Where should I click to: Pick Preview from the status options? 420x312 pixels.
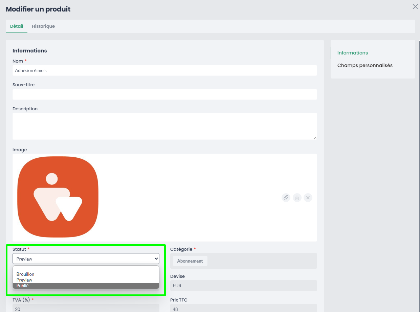24,280
